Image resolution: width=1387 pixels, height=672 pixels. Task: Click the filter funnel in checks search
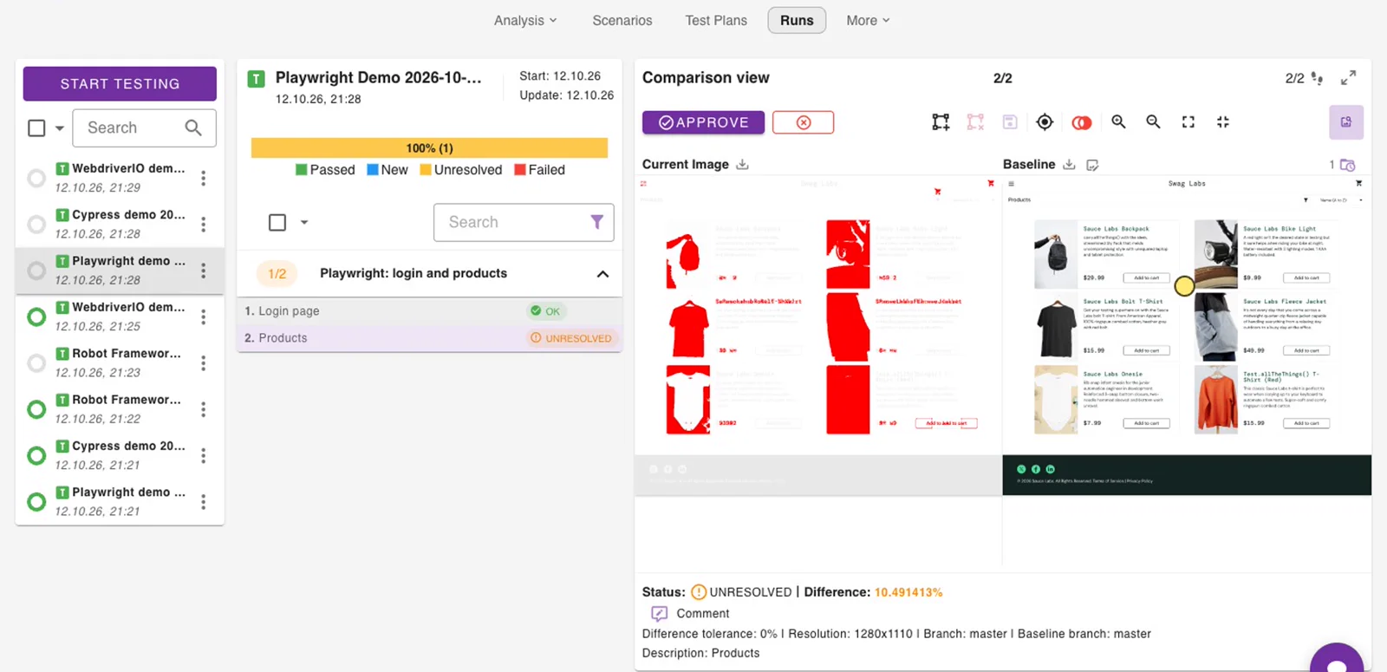597,222
